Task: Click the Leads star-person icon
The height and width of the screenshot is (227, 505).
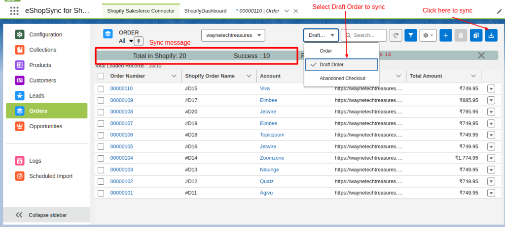Action: (20, 96)
